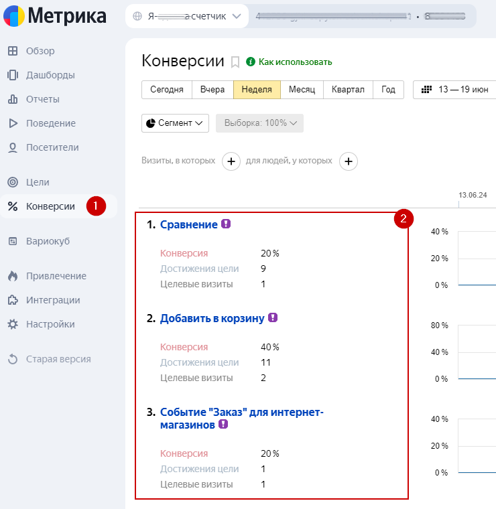Click the purple badge next to Сравнение
496x509 pixels.
pos(226,224)
